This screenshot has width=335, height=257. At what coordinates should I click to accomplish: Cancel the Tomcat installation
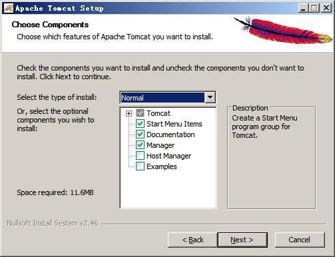click(x=300, y=240)
